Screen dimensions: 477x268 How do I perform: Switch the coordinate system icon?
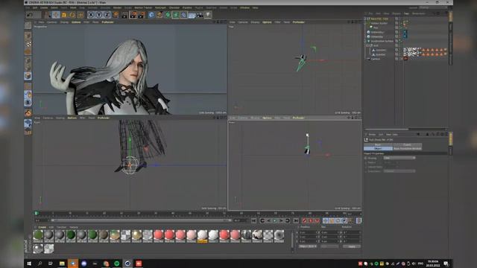point(116,15)
